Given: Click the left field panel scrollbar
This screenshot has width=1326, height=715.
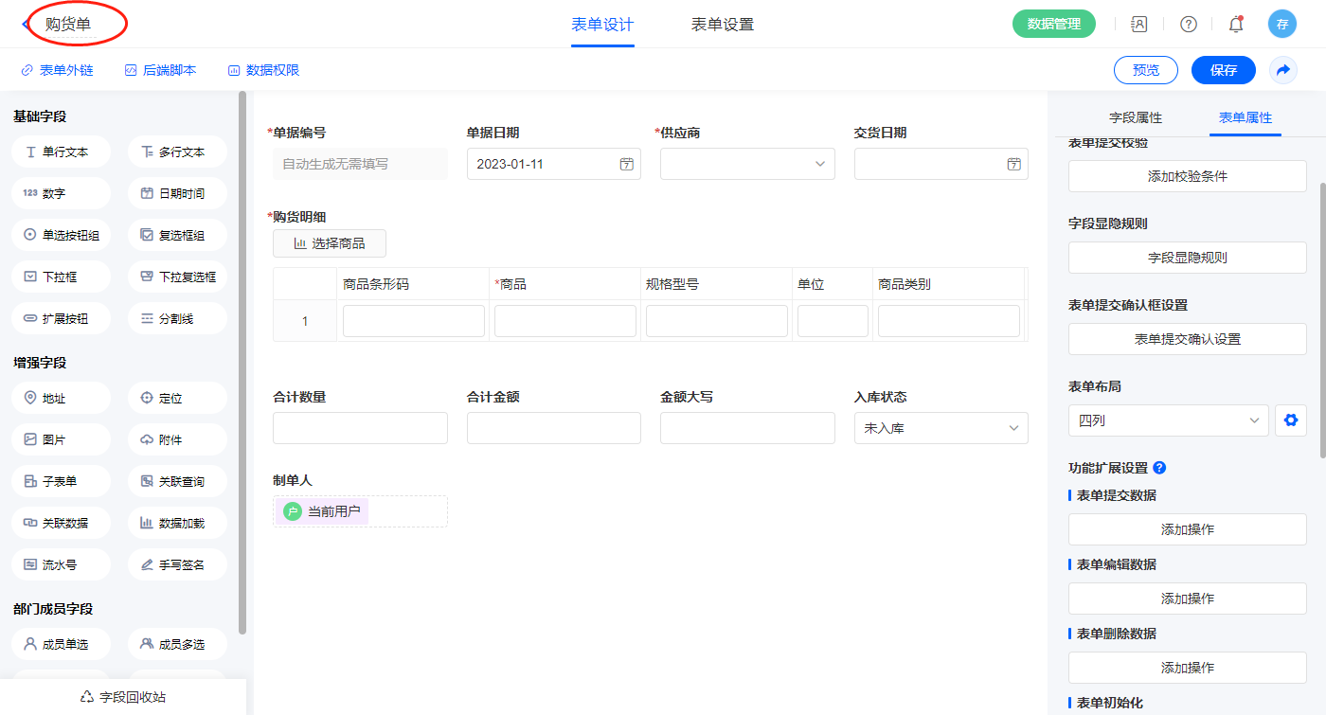Looking at the screenshot, I should (242, 360).
